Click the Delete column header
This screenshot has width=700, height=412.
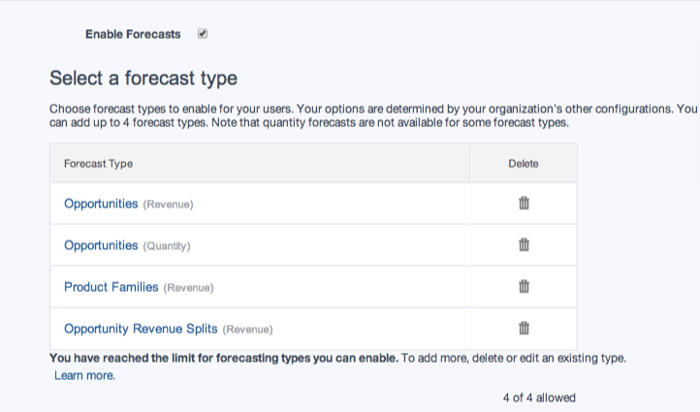(524, 164)
